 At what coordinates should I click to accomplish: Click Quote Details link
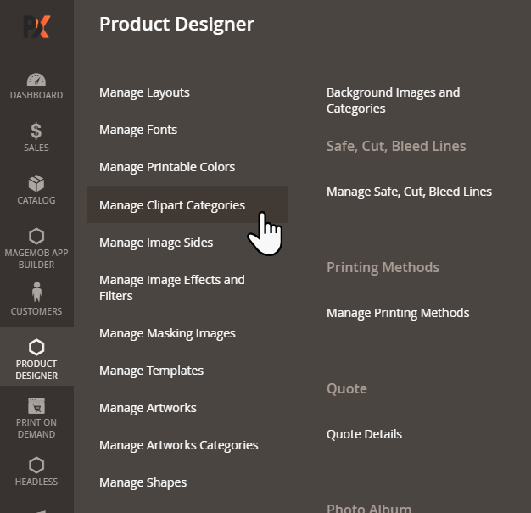(364, 434)
